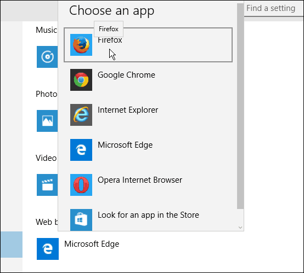Click the popup scrollbar down arrow

click(x=240, y=228)
